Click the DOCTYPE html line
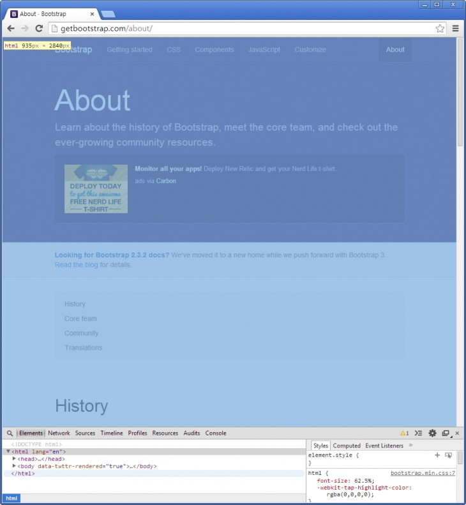This screenshot has width=466, height=505. pyautogui.click(x=36, y=444)
